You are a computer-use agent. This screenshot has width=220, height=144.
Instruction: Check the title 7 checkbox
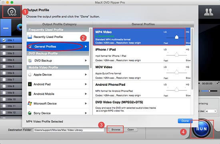[x=4, y=80]
